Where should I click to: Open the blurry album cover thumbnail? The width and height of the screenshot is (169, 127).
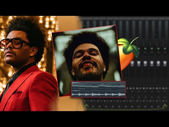tap(87, 61)
